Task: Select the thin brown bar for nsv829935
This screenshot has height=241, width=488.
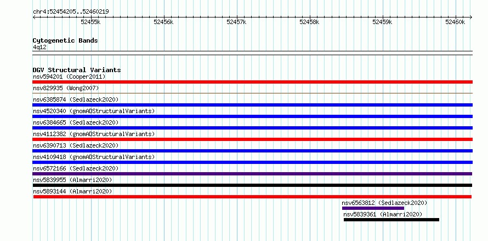Action: click(252, 93)
